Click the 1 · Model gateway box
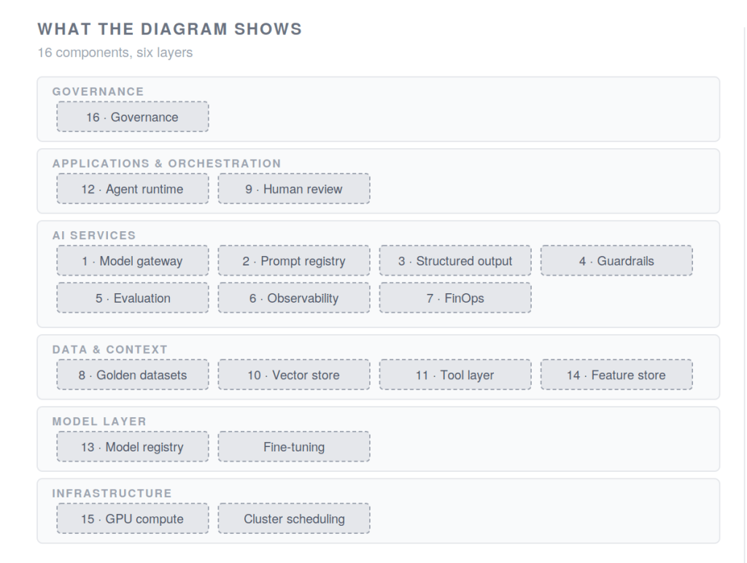This screenshot has width=747, height=563. (x=133, y=260)
